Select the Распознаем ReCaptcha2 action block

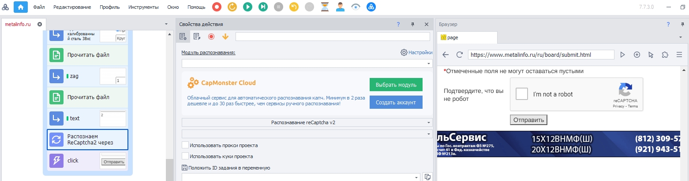(87, 140)
